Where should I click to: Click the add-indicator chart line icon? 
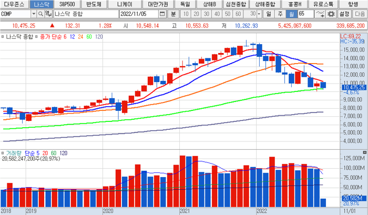(x=320, y=14)
